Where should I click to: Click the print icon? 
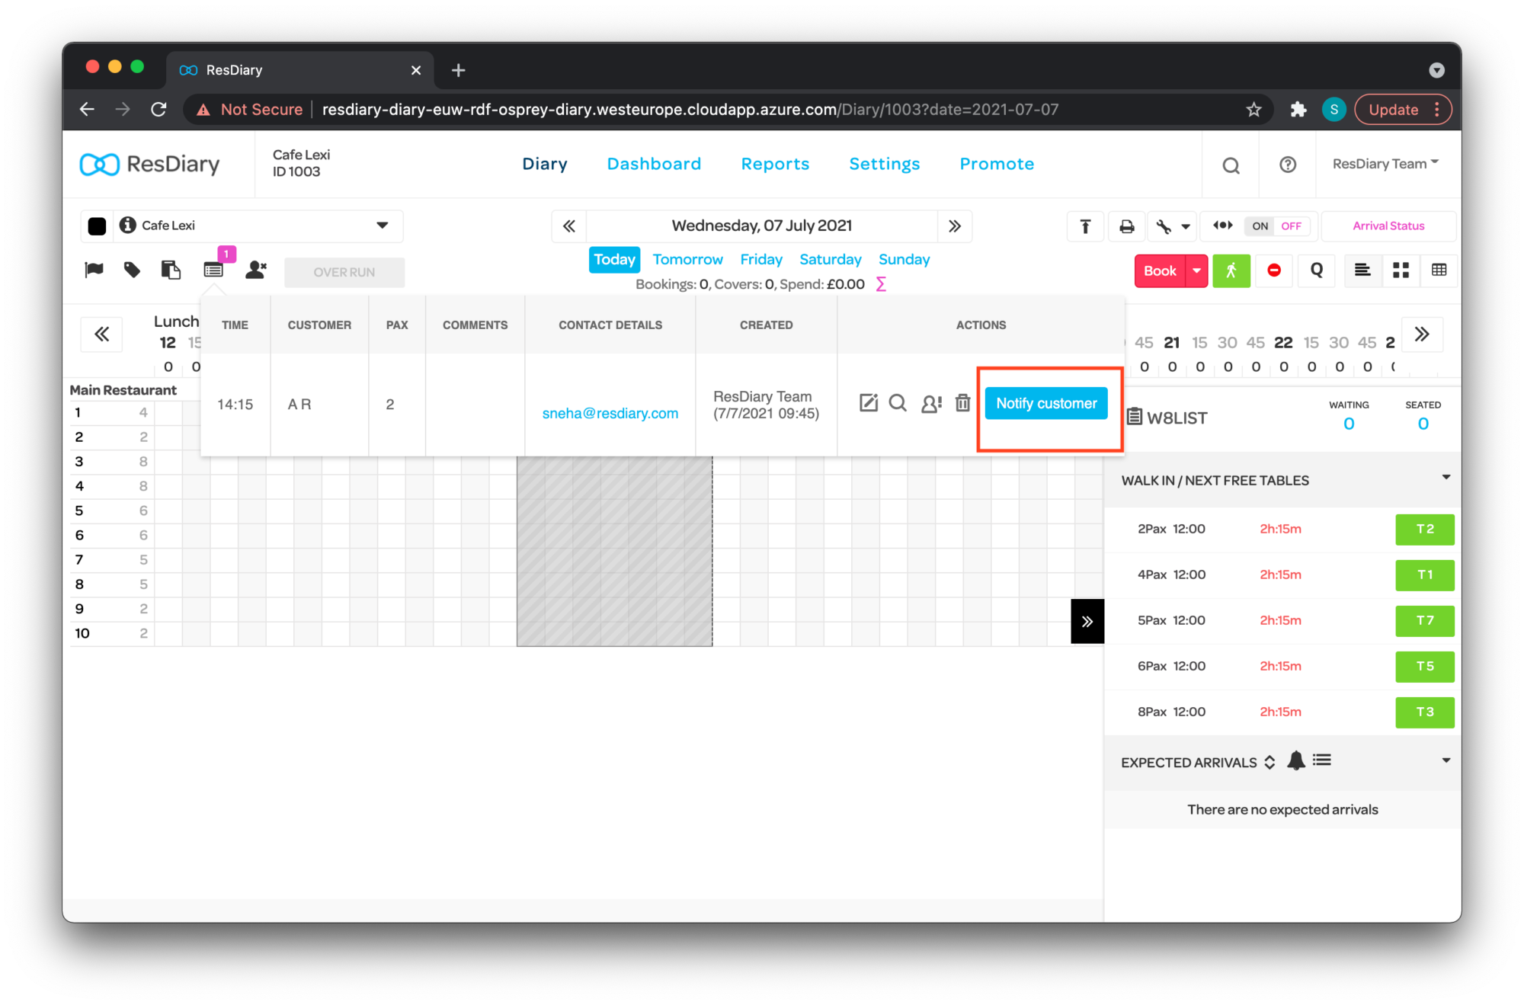click(1126, 226)
